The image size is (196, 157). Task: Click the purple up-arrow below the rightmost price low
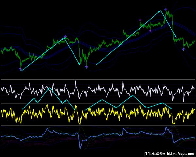[183, 49]
